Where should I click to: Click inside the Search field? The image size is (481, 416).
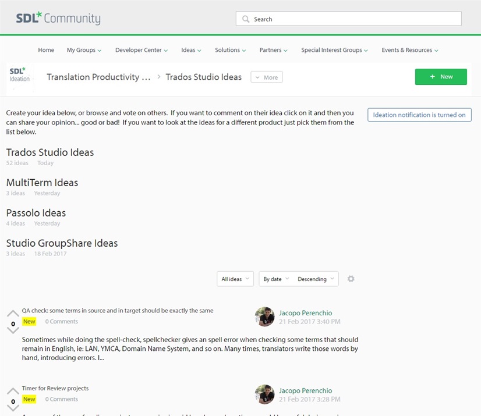point(348,19)
